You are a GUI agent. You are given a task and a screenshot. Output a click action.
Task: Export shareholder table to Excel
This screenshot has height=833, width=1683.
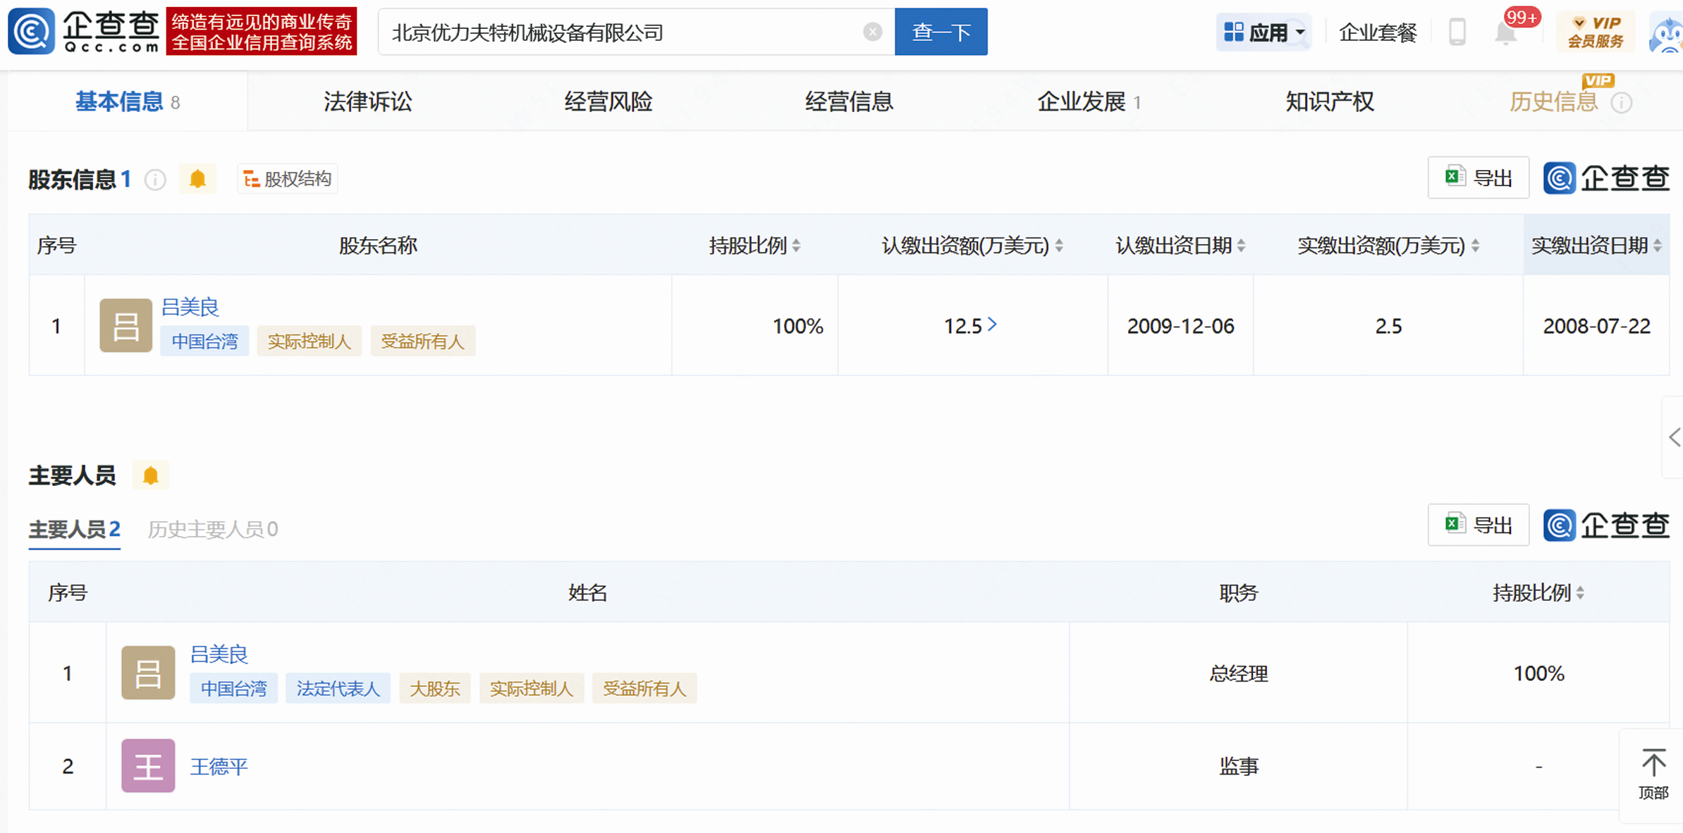click(1478, 178)
